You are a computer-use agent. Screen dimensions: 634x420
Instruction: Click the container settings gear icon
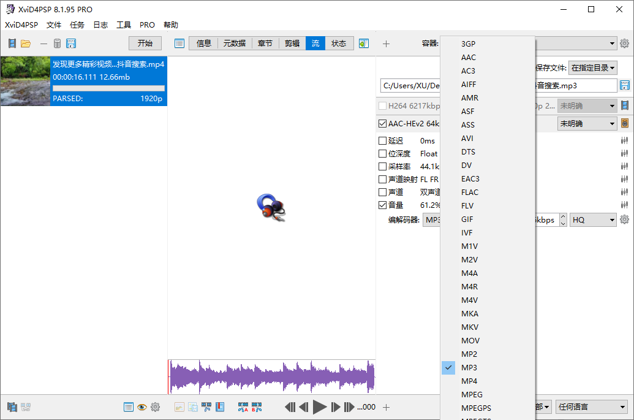click(624, 44)
